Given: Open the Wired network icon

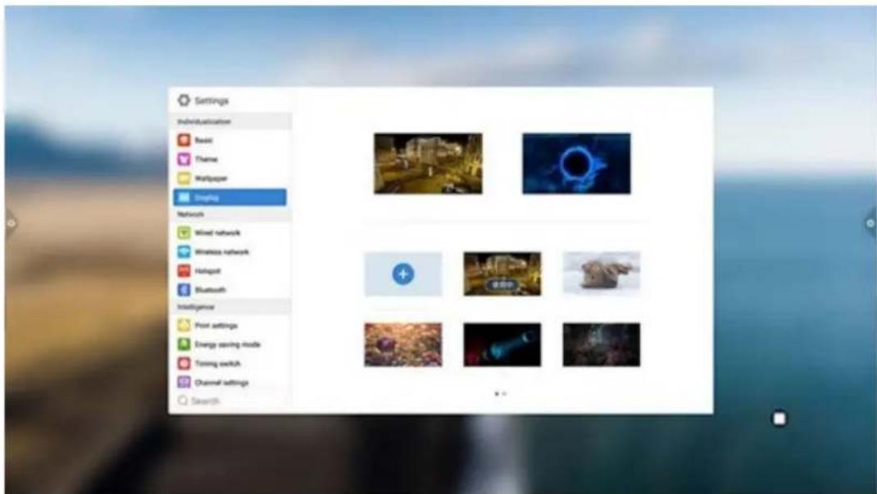Looking at the screenshot, I should [x=184, y=233].
